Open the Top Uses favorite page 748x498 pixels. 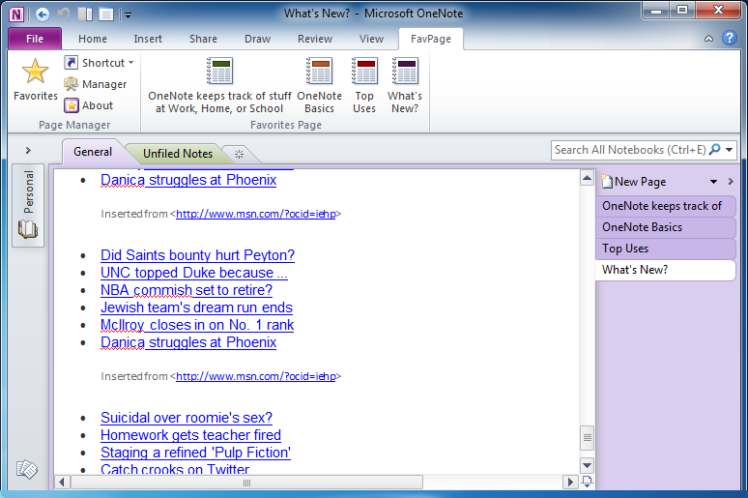pos(364,85)
